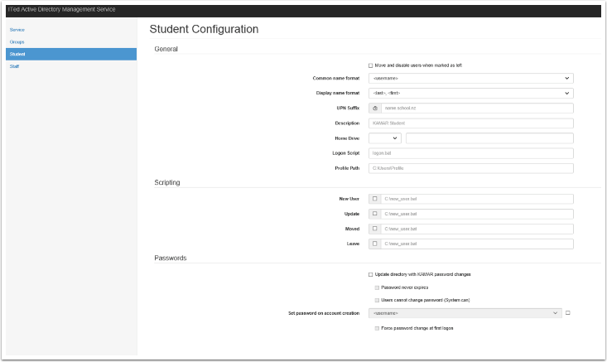Go to Groups in the sidebar
Image resolution: width=607 pixels, height=362 pixels.
point(17,41)
